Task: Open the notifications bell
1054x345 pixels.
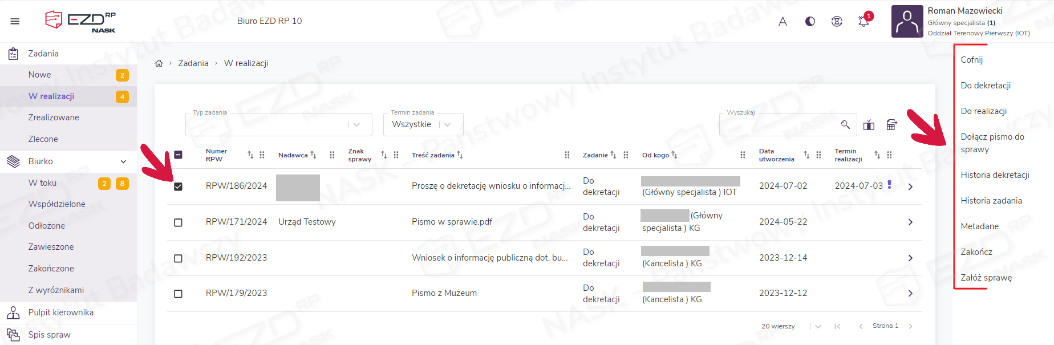Action: pos(864,22)
